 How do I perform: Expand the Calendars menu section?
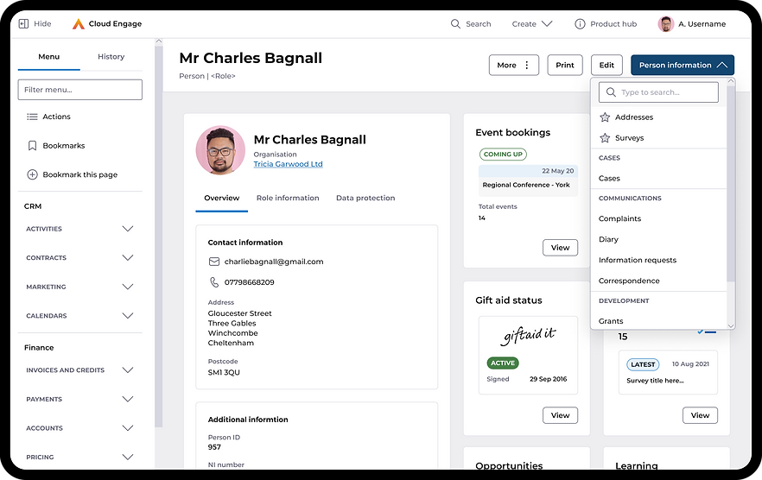[x=128, y=316]
